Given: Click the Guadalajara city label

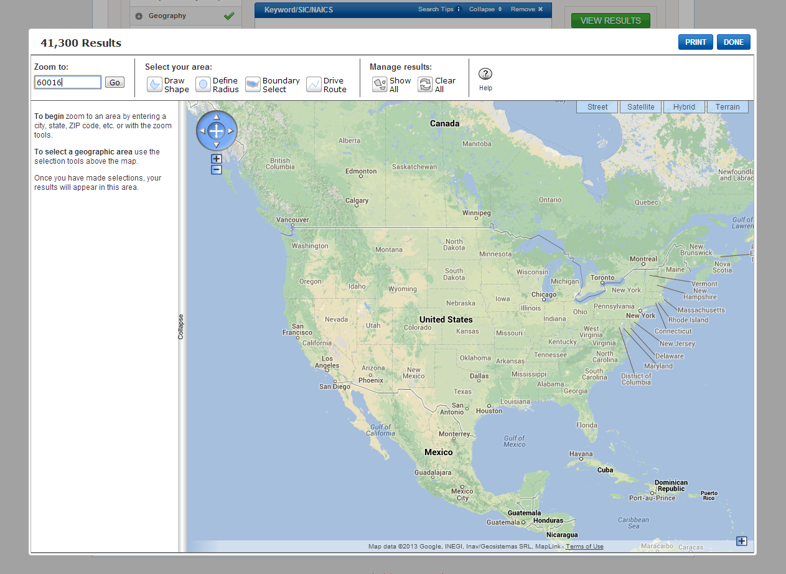Looking at the screenshot, I should (x=433, y=473).
